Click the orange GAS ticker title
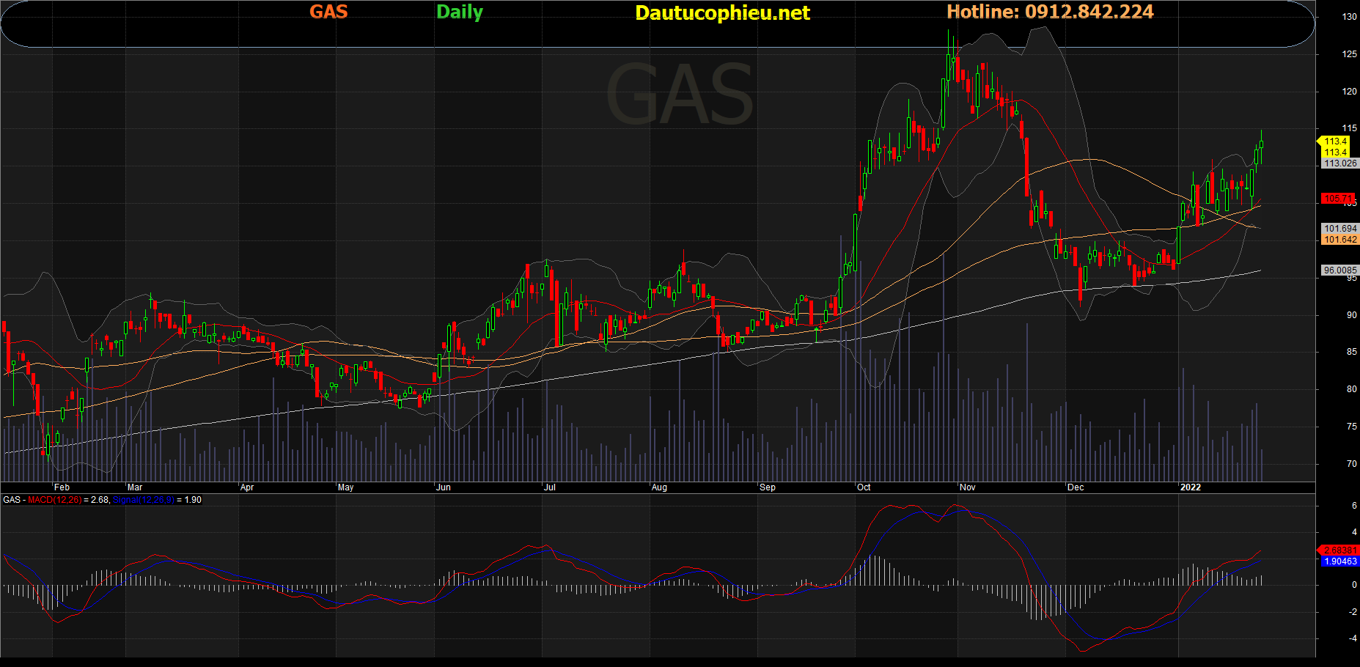This screenshot has width=1360, height=667. click(328, 12)
